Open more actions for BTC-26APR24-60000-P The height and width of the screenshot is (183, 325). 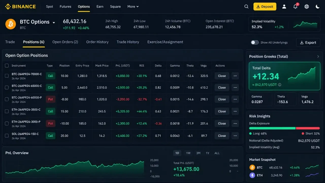point(235,99)
